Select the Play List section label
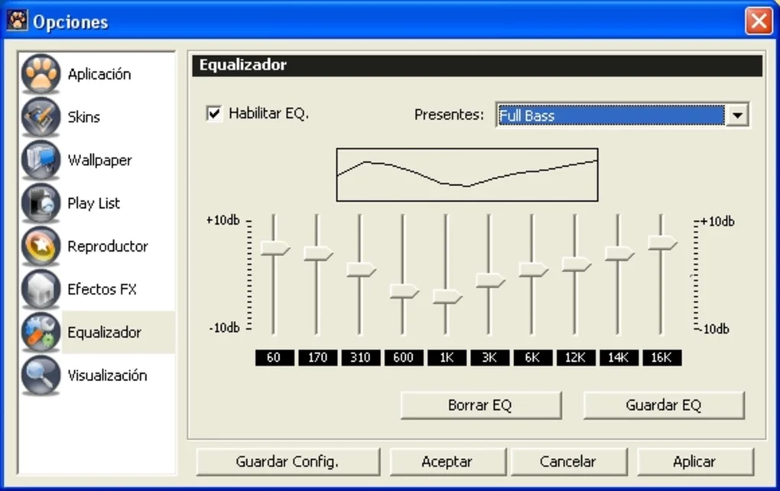780x491 pixels. pos(93,203)
